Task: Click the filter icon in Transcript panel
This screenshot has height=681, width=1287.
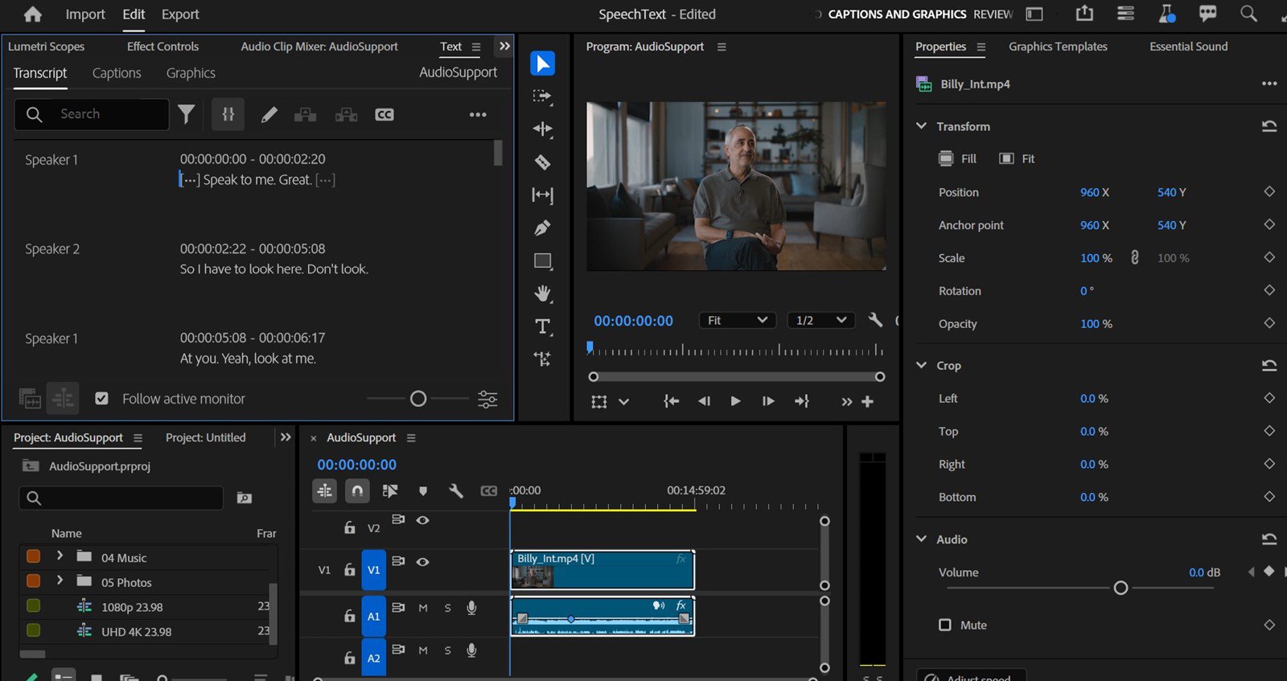Action: pos(187,115)
